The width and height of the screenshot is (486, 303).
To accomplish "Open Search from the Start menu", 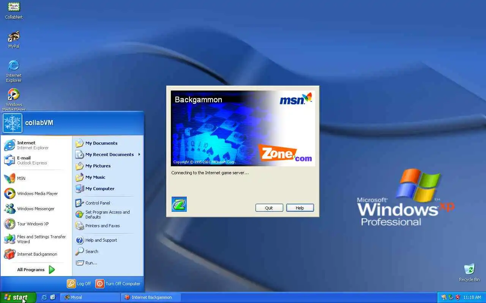I will (x=108, y=251).
